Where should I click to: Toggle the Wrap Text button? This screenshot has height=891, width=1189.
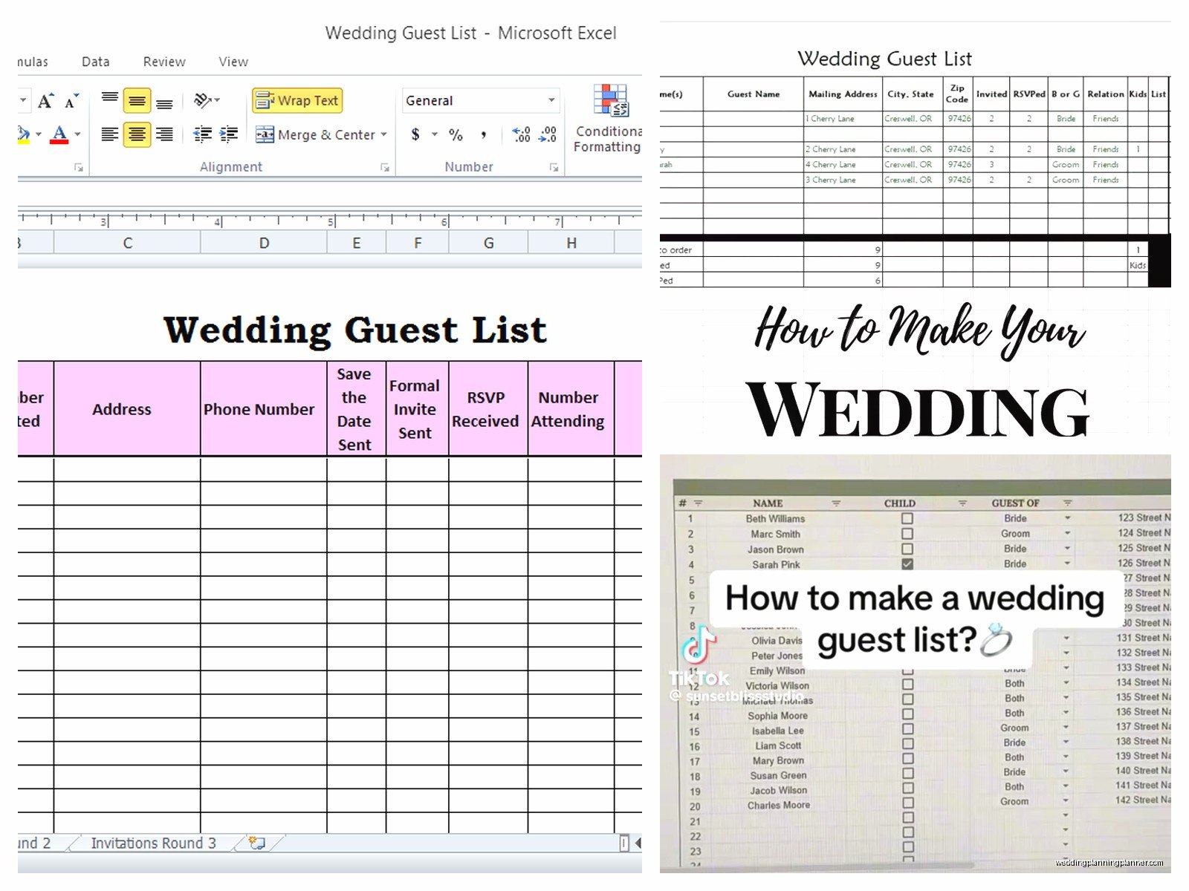point(297,100)
